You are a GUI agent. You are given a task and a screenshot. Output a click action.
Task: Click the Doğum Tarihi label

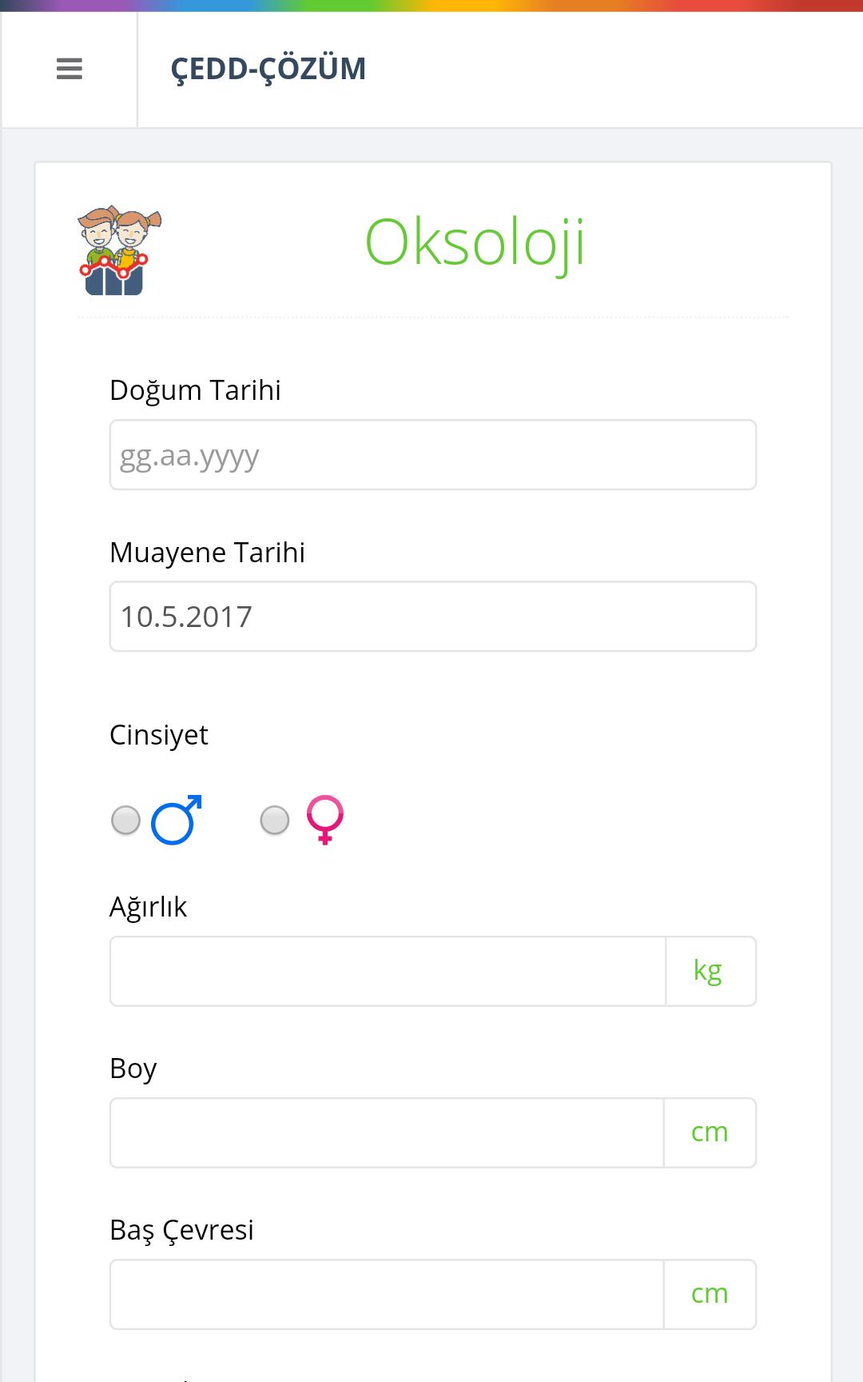click(x=195, y=391)
